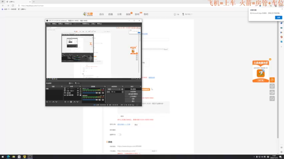Click the scenes panel dock pop-out icon

click(62, 87)
